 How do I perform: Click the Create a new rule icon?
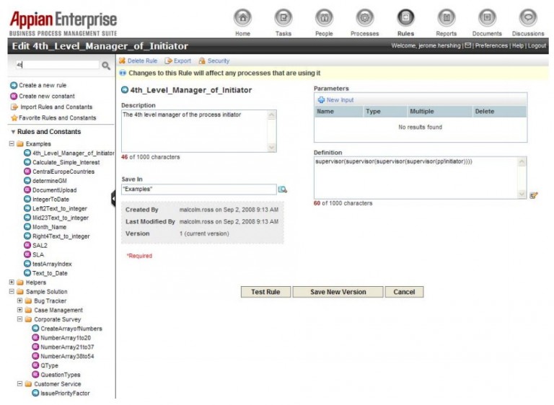(14, 86)
